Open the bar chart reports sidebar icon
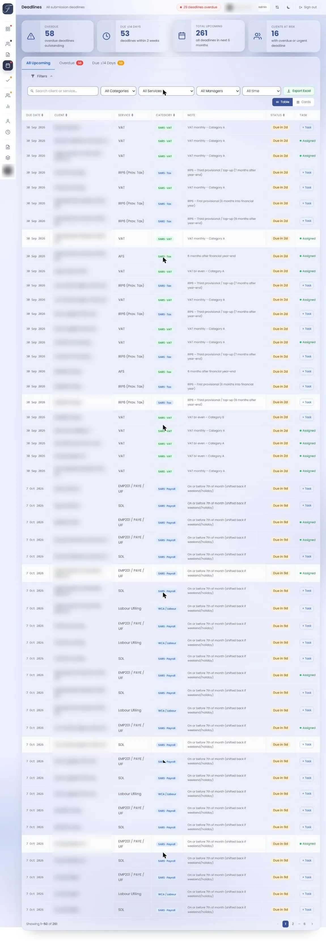Screen dimensions: 326x942 (x=8, y=106)
